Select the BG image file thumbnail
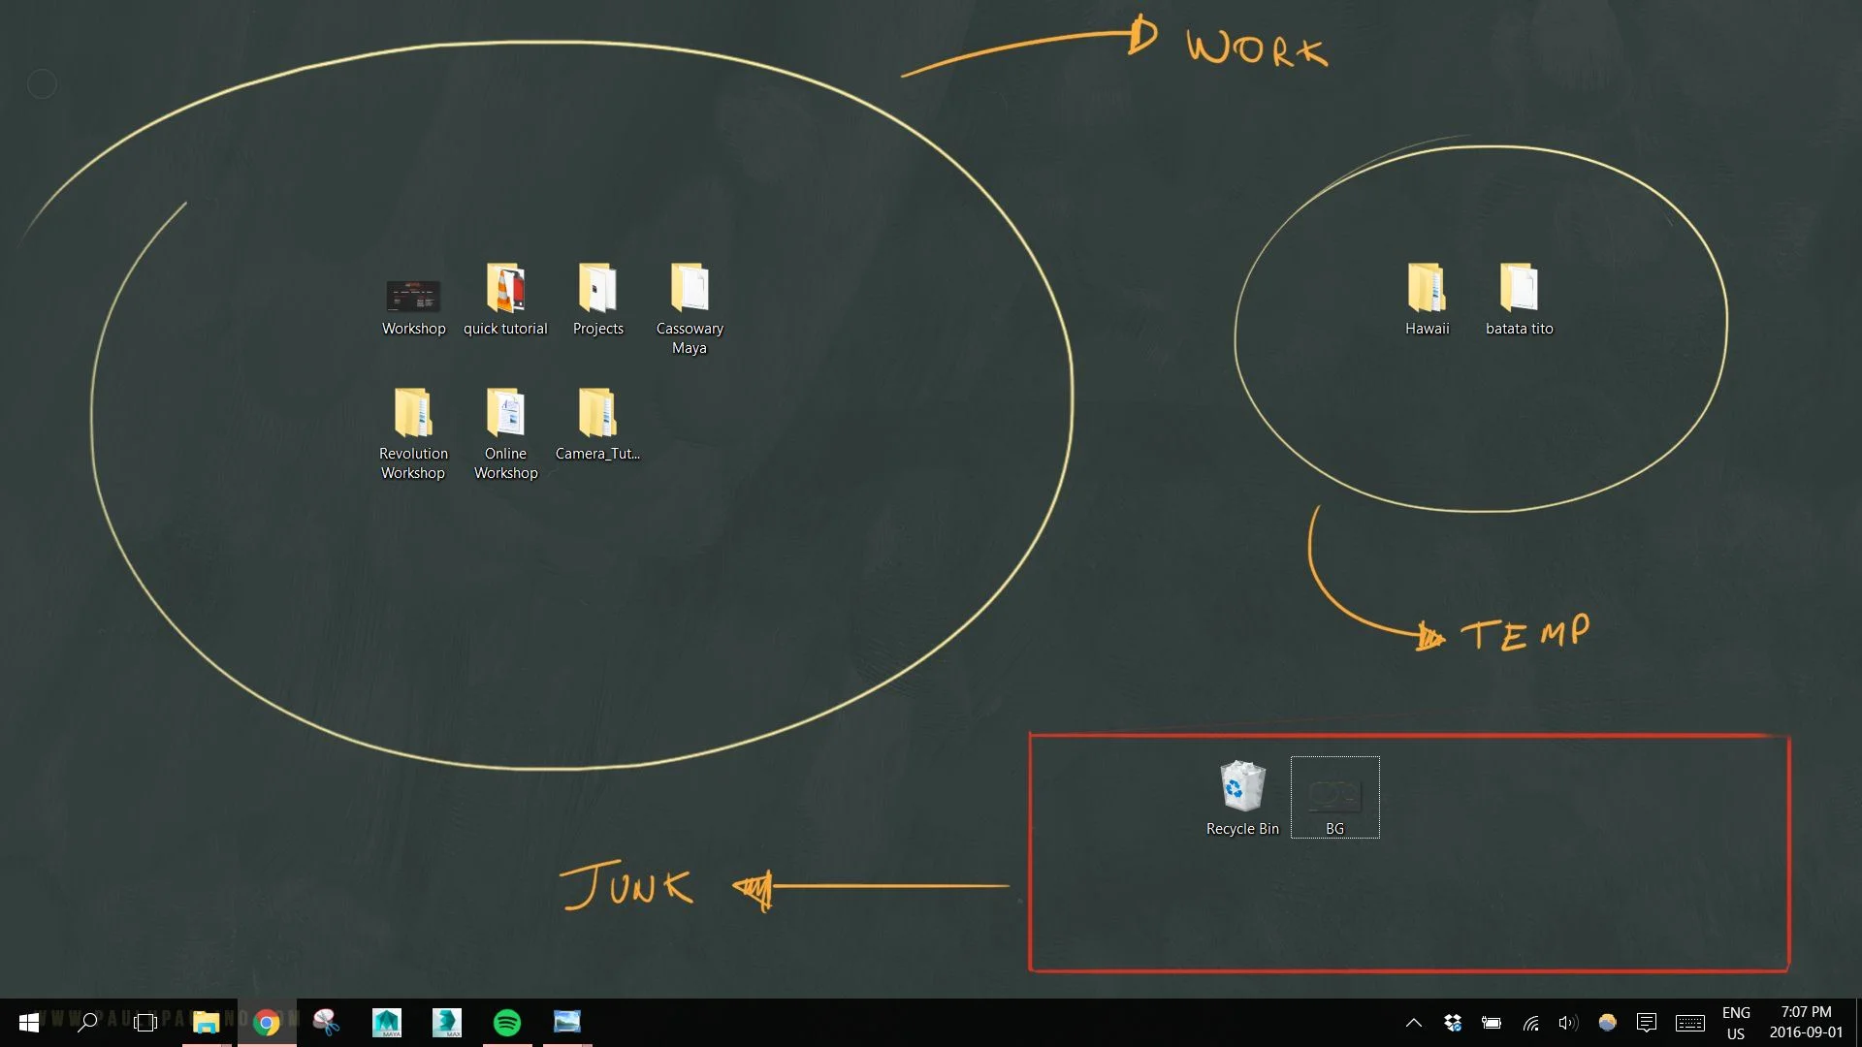 tap(1334, 795)
